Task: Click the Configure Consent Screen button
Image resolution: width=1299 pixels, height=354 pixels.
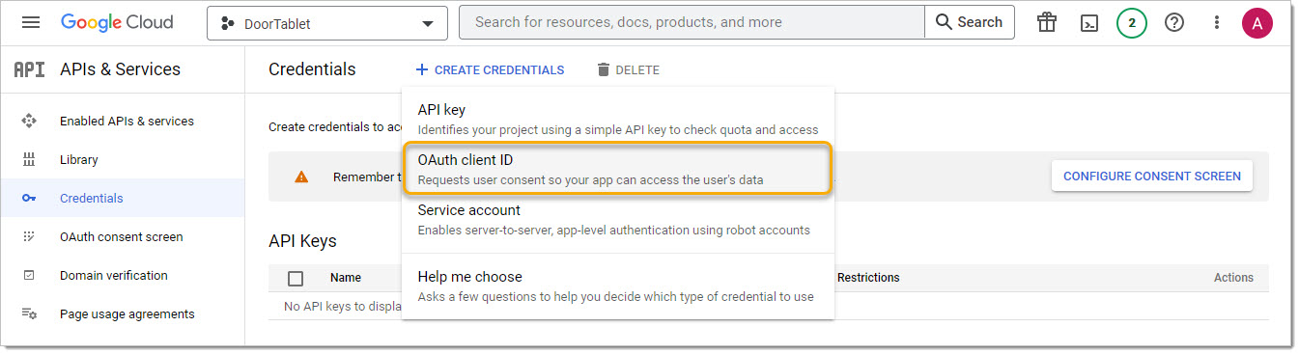Action: coord(1152,176)
